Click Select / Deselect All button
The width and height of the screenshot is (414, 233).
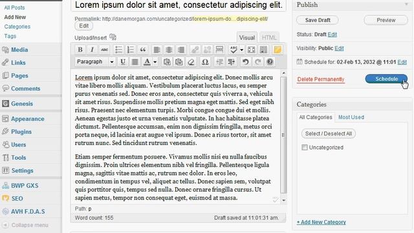(329, 134)
